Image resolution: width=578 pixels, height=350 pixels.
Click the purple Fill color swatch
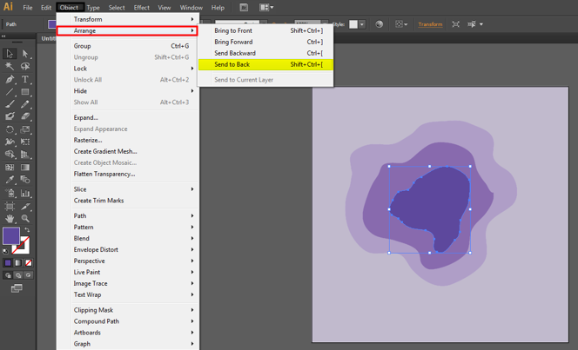(x=10, y=236)
